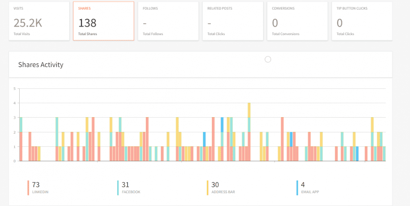Click the tallest bar reaching 4 shares
The image size is (410, 206).
[x=249, y=132]
